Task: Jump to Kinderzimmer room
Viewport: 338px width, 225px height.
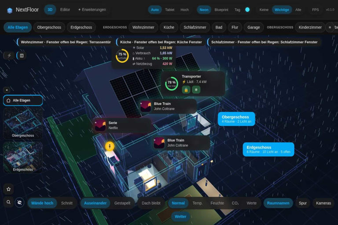Action: click(x=310, y=27)
